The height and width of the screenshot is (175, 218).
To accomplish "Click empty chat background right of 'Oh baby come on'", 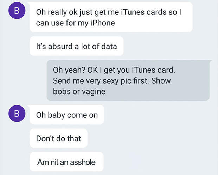I will coord(160,115).
